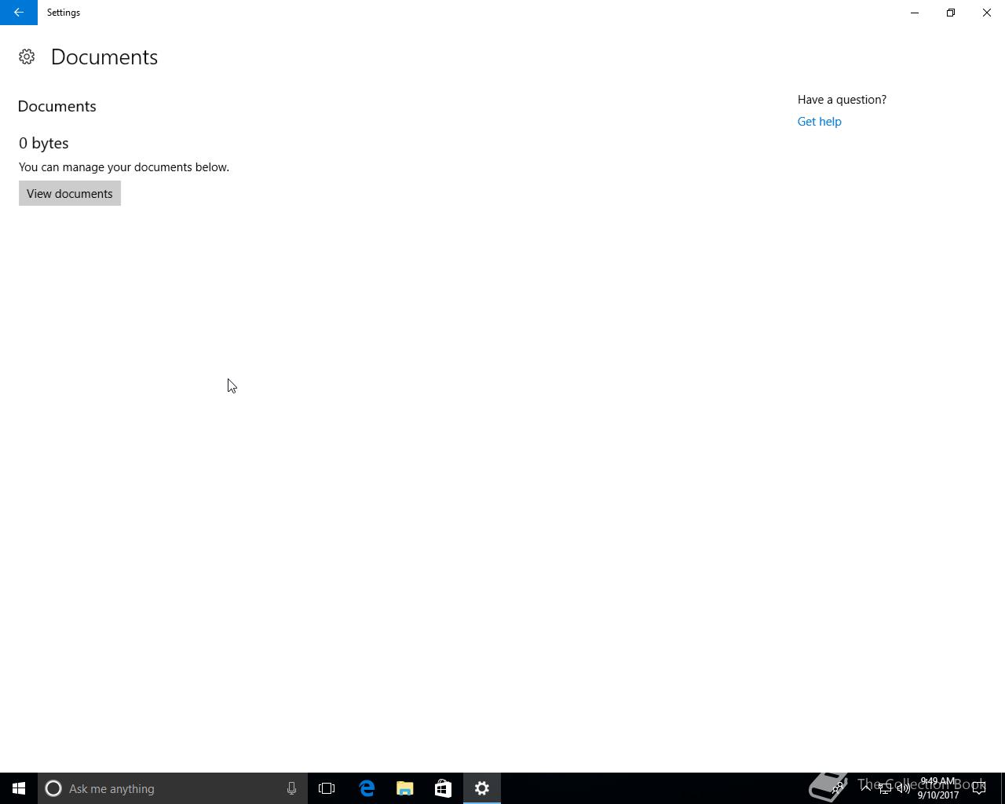This screenshot has height=804, width=1005.
Task: Focus the Ask me anything search box
Action: pyautogui.click(x=173, y=788)
